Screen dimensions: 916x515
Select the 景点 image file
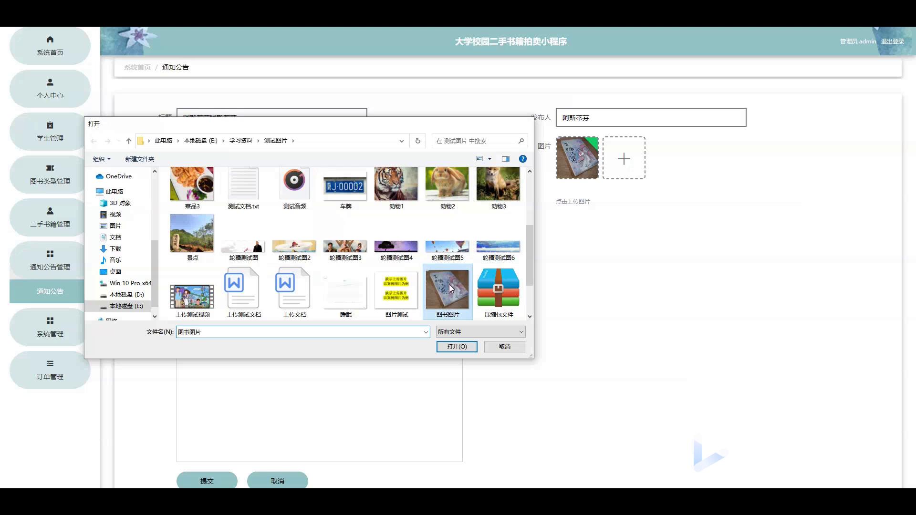192,237
